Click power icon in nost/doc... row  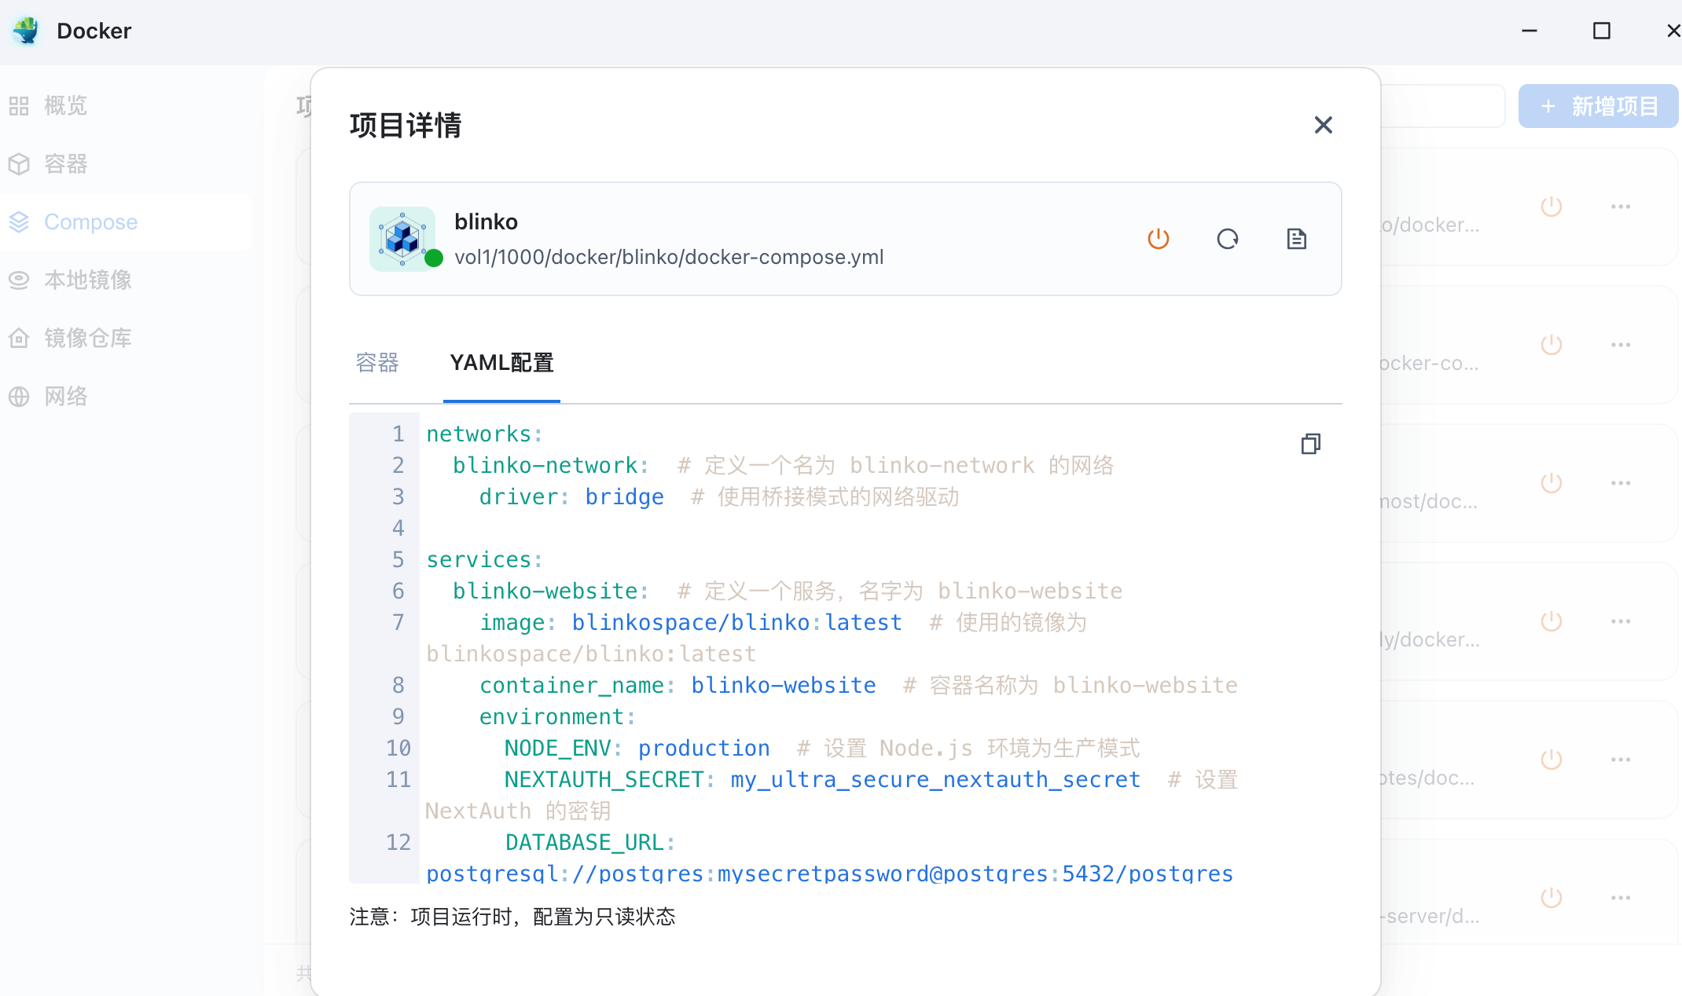click(x=1552, y=483)
